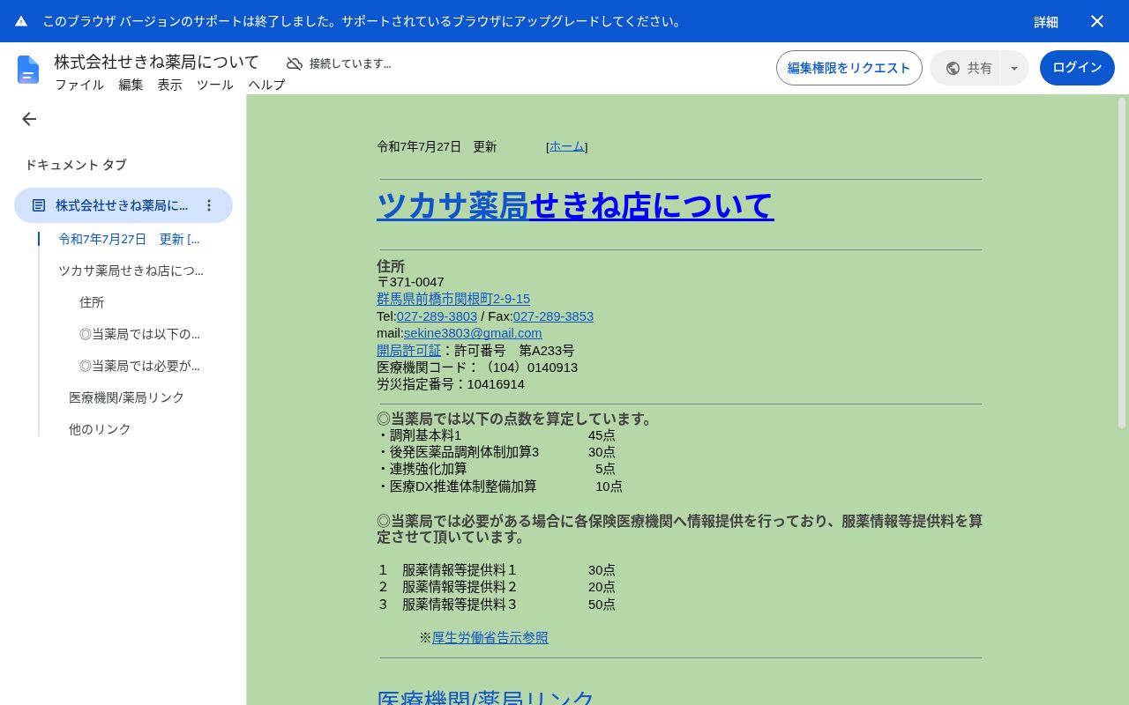Jump to outline item ツカサ薬局せきね店につ...
1129x705 pixels.
tap(131, 271)
